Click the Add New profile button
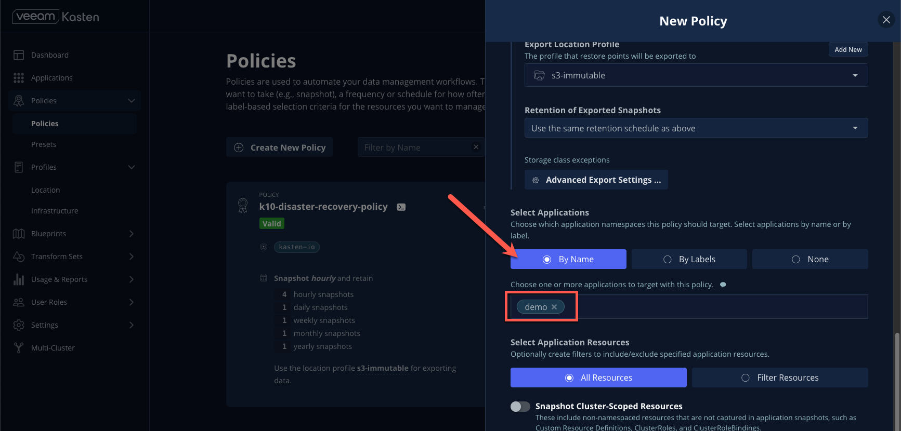 pos(848,49)
